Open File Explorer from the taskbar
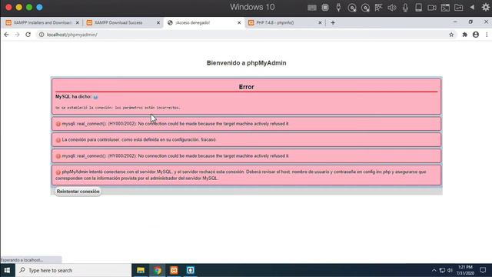Image resolution: width=492 pixels, height=277 pixels. coord(141,270)
